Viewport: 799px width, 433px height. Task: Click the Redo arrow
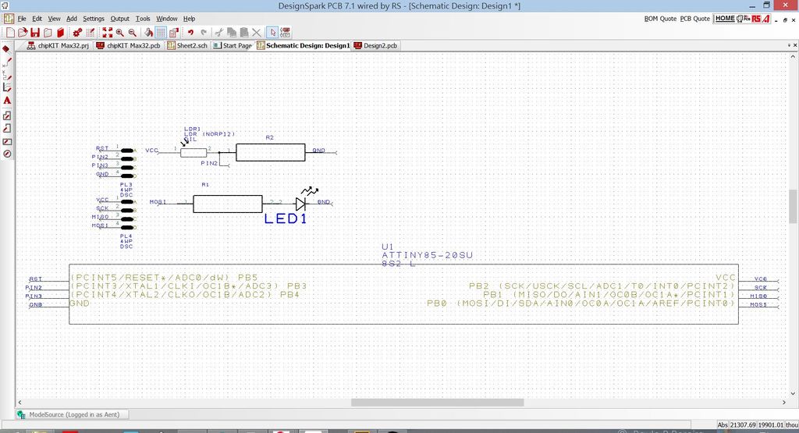click(204, 33)
